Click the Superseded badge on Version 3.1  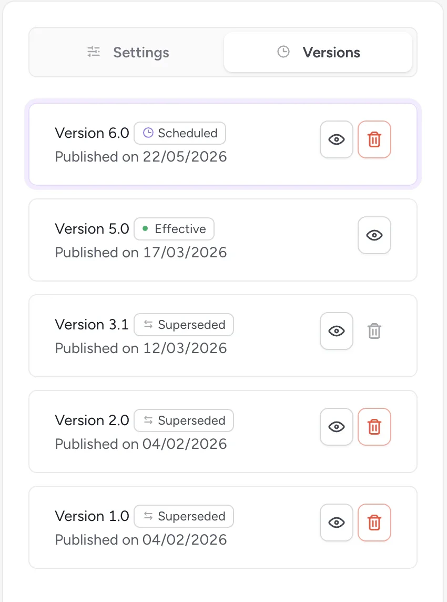click(184, 325)
